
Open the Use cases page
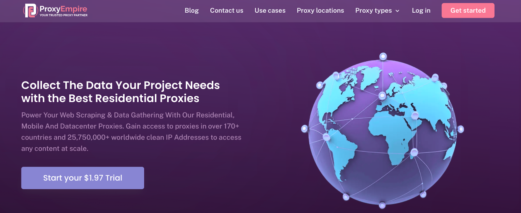point(270,10)
